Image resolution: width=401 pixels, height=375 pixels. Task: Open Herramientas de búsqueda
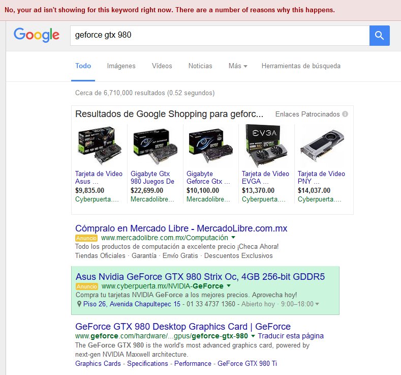301,66
